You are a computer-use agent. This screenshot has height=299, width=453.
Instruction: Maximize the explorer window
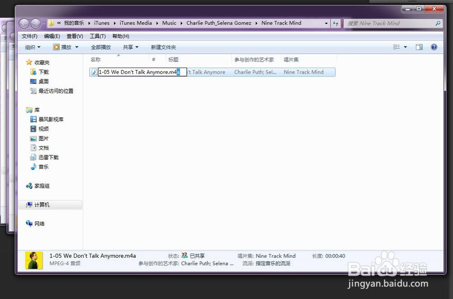point(419,9)
